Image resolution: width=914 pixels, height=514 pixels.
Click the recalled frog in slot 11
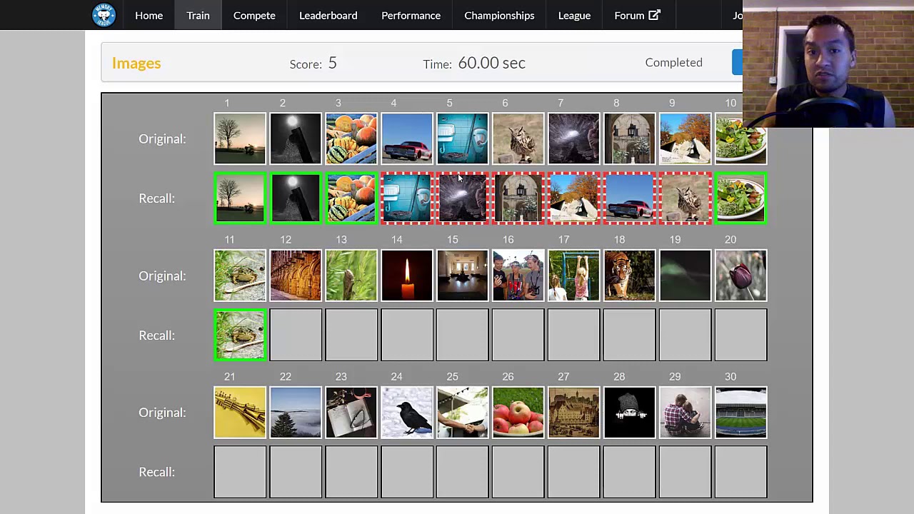240,335
